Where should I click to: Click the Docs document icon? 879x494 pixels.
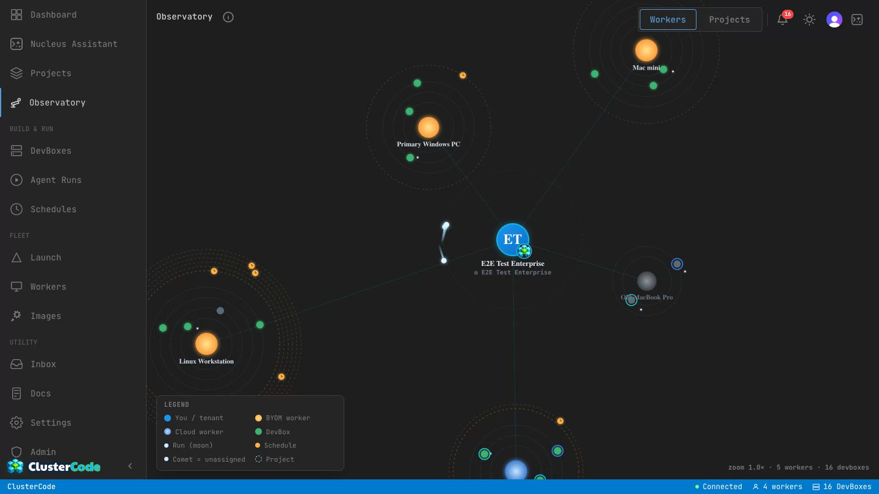pos(16,393)
